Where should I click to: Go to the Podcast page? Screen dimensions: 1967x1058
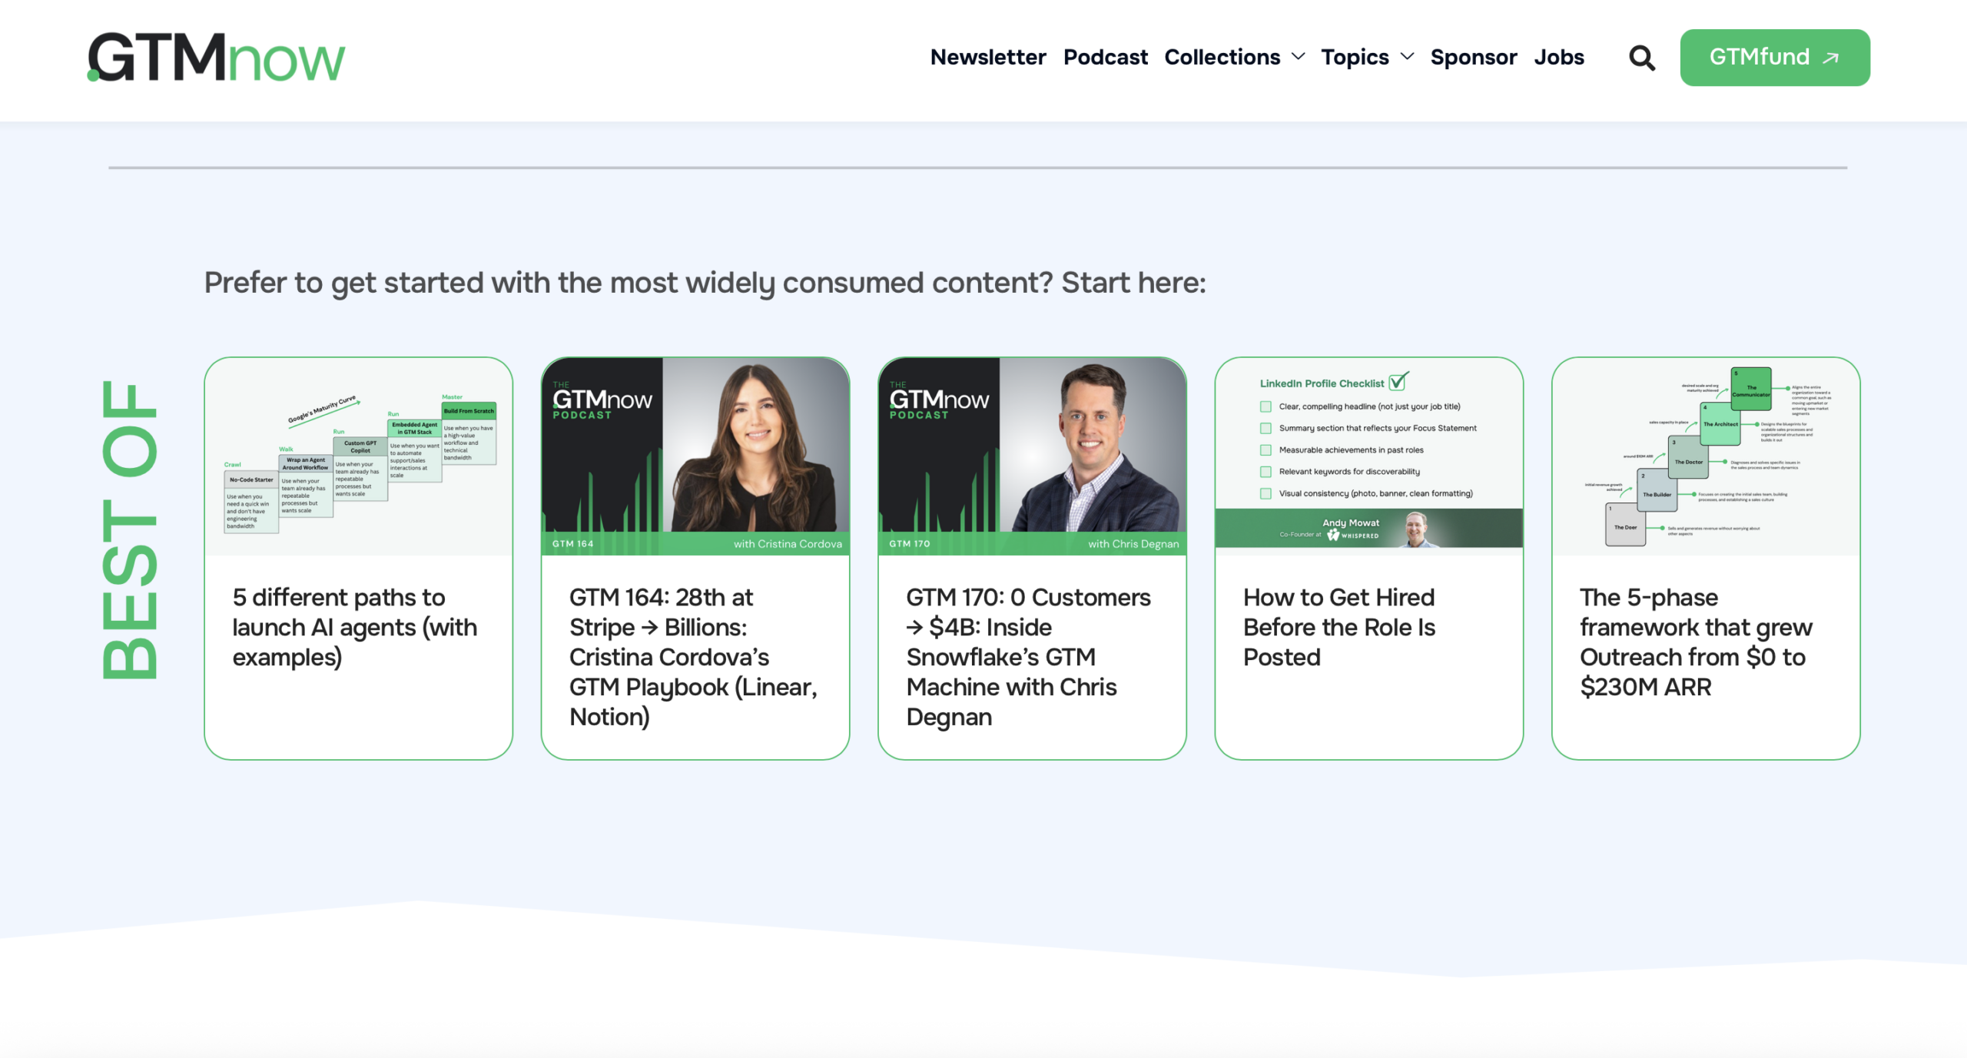click(1105, 57)
